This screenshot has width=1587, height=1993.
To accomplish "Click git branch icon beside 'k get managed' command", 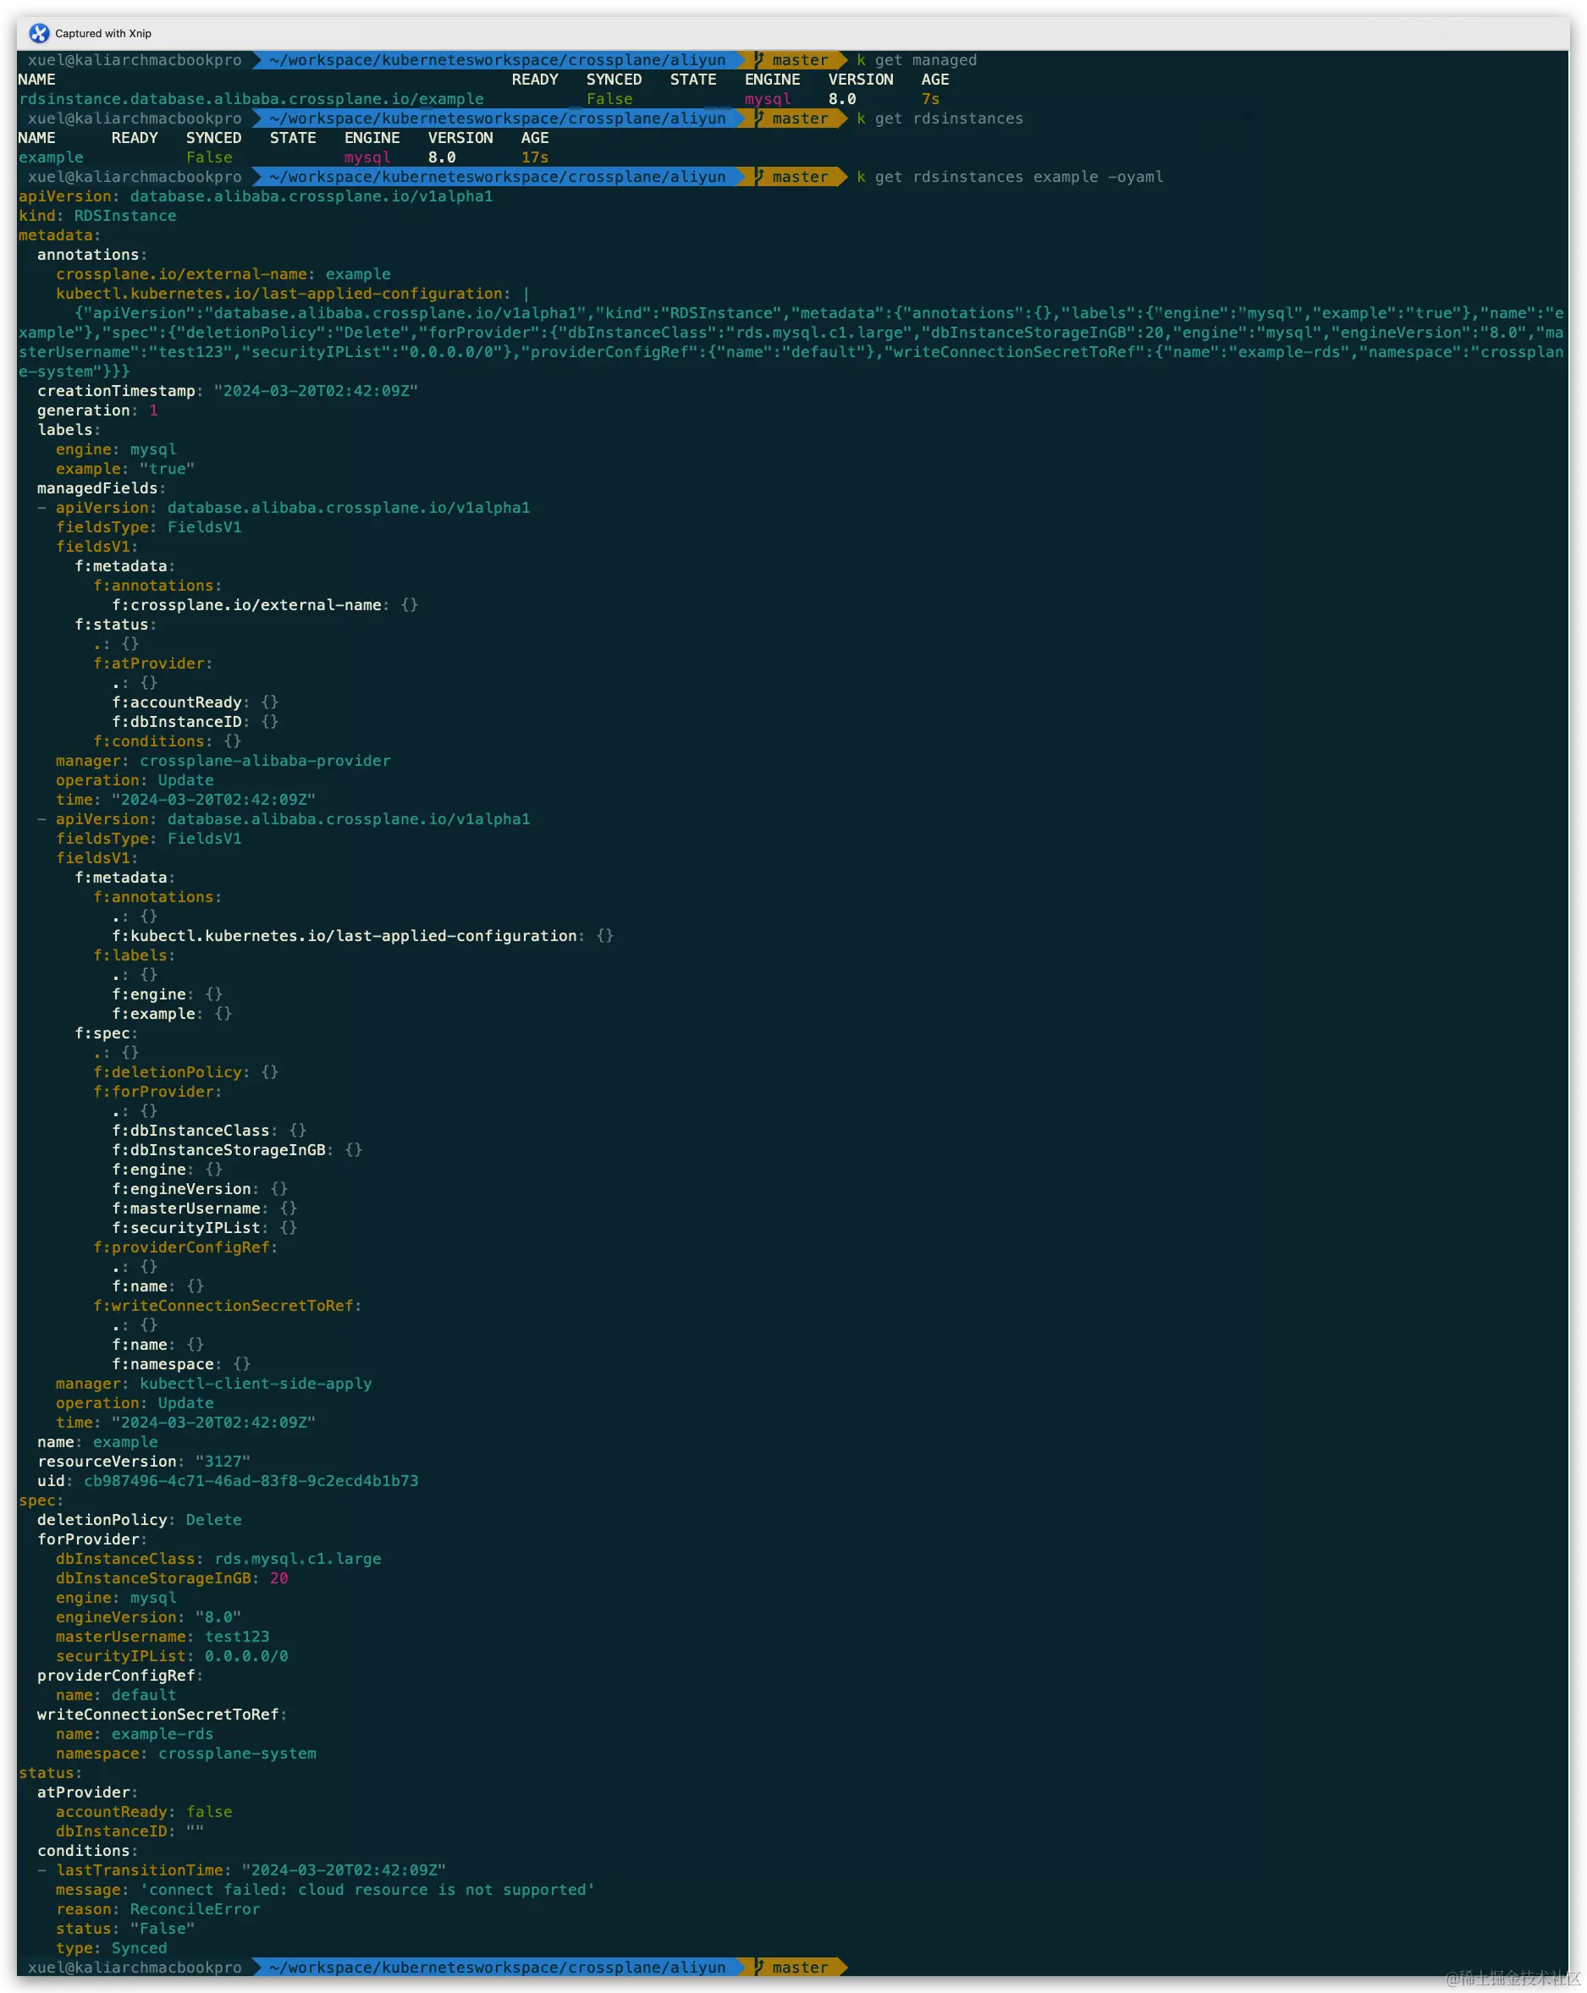I will (x=759, y=60).
